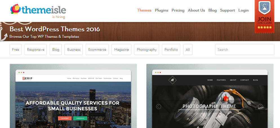Filter themes by Blog category
Image resolution: width=280 pixels, height=128 pixels.
click(x=56, y=50)
